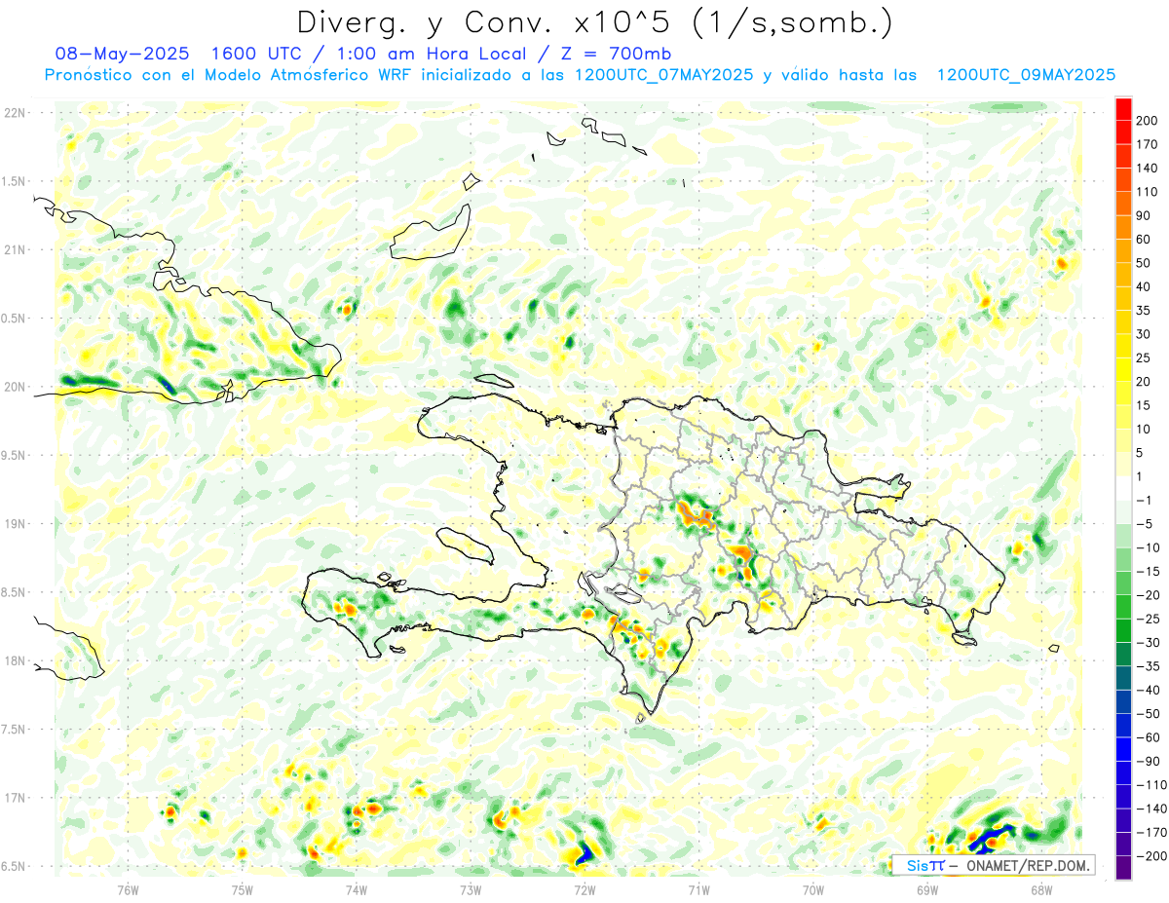
Task: Click the colorbar value 25
Action: pos(1144,358)
